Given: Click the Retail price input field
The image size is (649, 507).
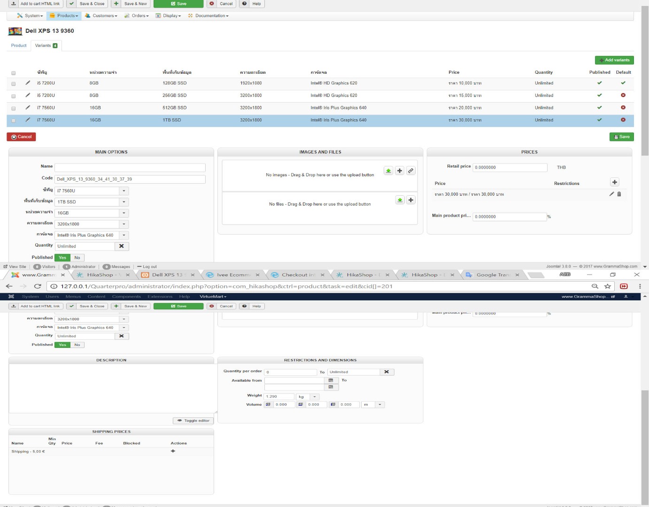Looking at the screenshot, I should 510,168.
